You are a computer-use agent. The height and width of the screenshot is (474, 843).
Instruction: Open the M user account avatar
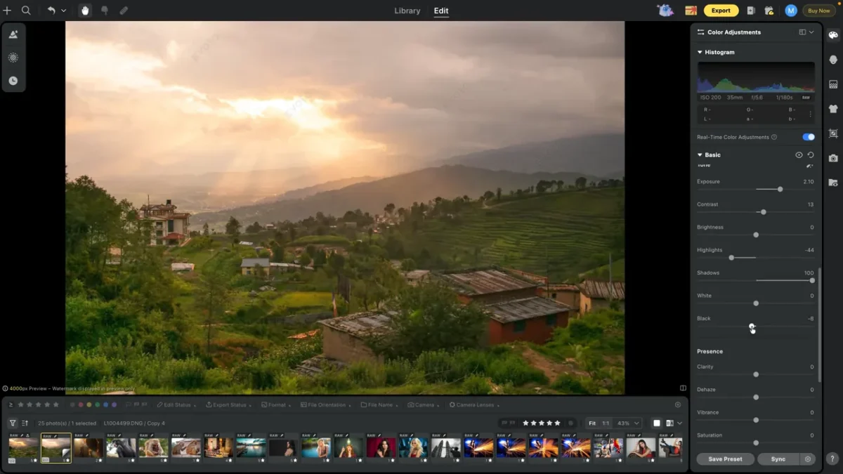pyautogui.click(x=791, y=11)
